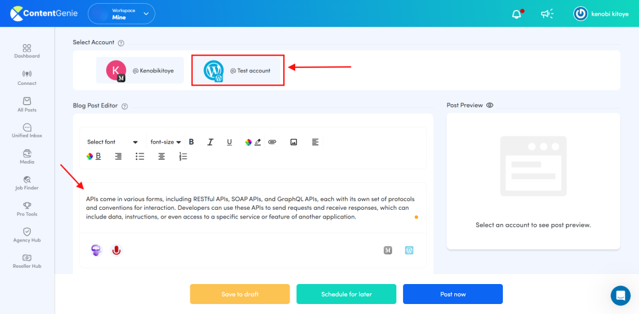
Task: Open the Select font dropdown
Action: (112, 142)
